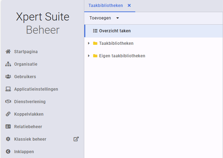Click the list icon beside Overzicht taken

pyautogui.click(x=95, y=31)
